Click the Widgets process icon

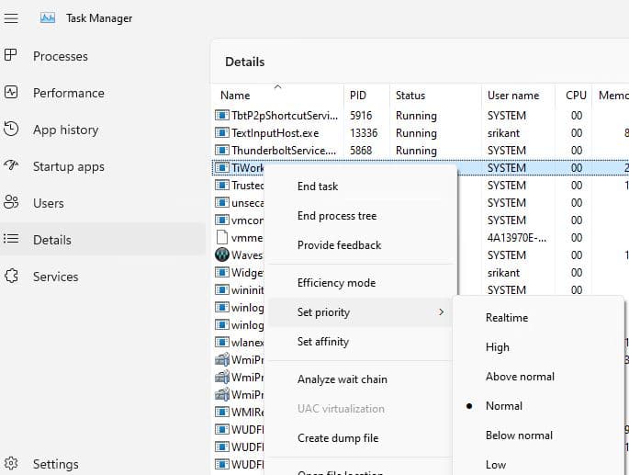click(222, 272)
